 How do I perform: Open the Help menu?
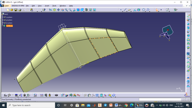pyautogui.click(x=71, y=6)
